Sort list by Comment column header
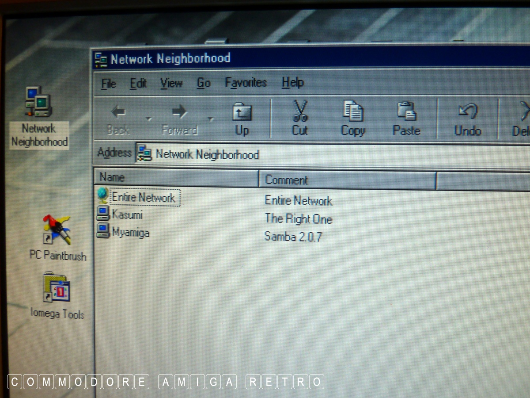This screenshot has width=530, height=398. [347, 180]
